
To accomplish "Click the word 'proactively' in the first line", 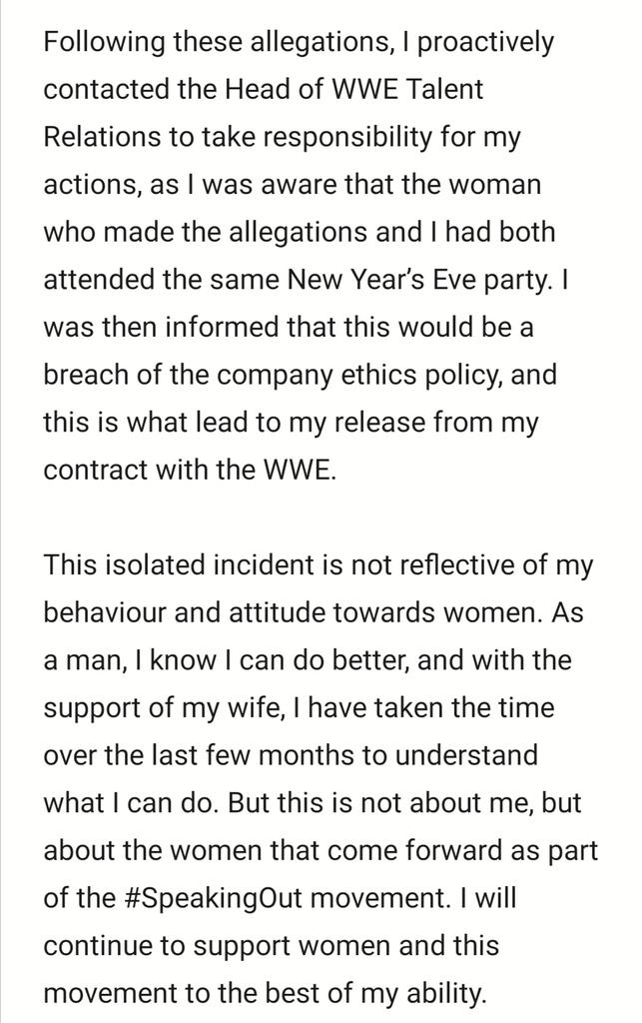I will pyautogui.click(x=485, y=43).
